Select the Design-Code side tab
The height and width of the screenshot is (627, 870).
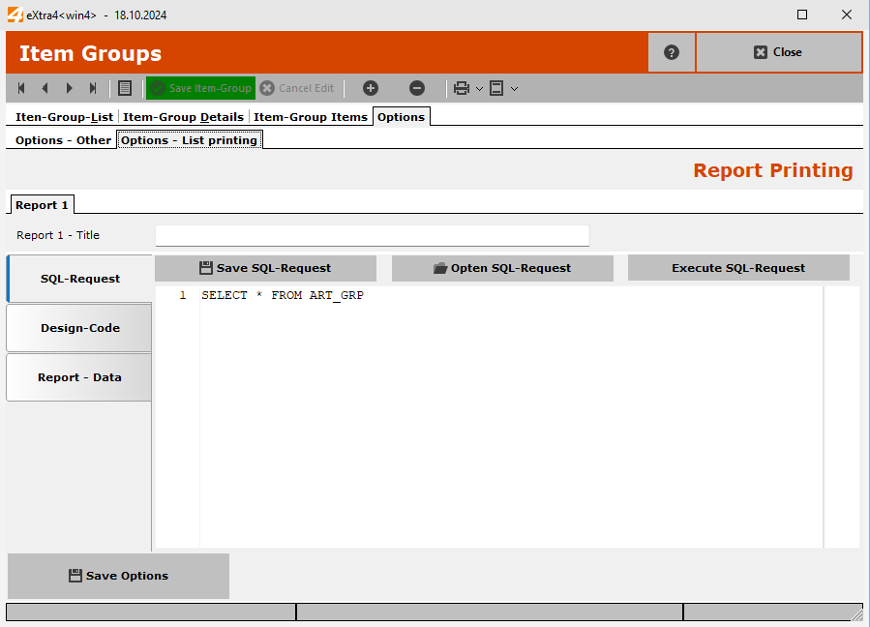tap(79, 328)
